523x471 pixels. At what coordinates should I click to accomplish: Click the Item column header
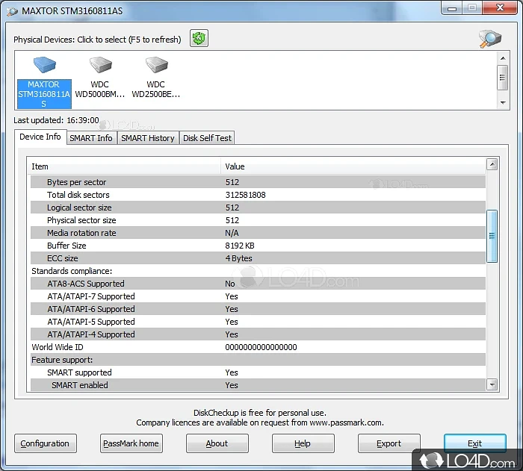click(x=124, y=166)
